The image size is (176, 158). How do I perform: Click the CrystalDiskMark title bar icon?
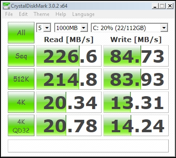point(6,6)
